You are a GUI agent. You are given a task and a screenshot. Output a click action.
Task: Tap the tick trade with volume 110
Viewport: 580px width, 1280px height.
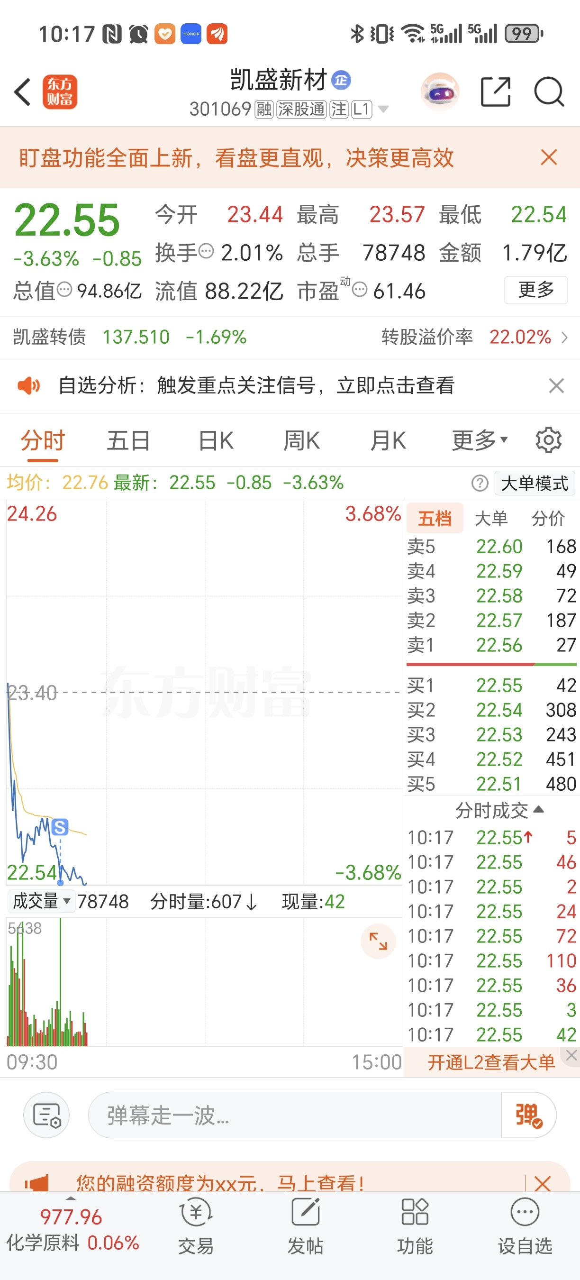click(x=491, y=960)
